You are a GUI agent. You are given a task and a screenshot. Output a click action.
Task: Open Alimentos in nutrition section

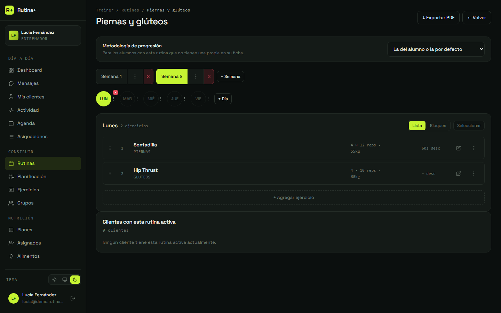click(43, 256)
